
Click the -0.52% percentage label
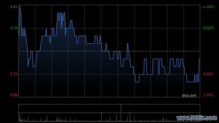point(208,74)
